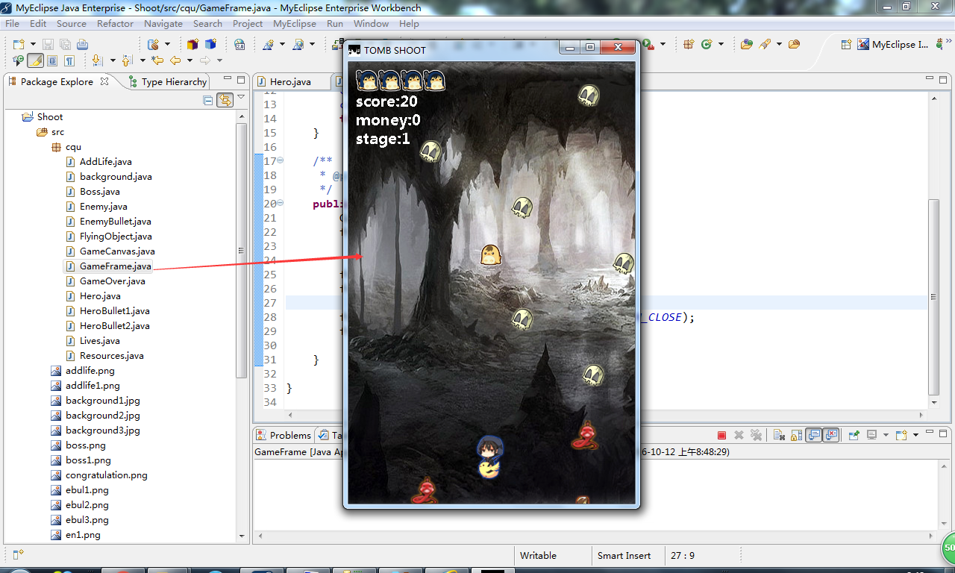Screen dimensions: 955x573
Task: Click the Open Perspective icon
Action: 846,45
